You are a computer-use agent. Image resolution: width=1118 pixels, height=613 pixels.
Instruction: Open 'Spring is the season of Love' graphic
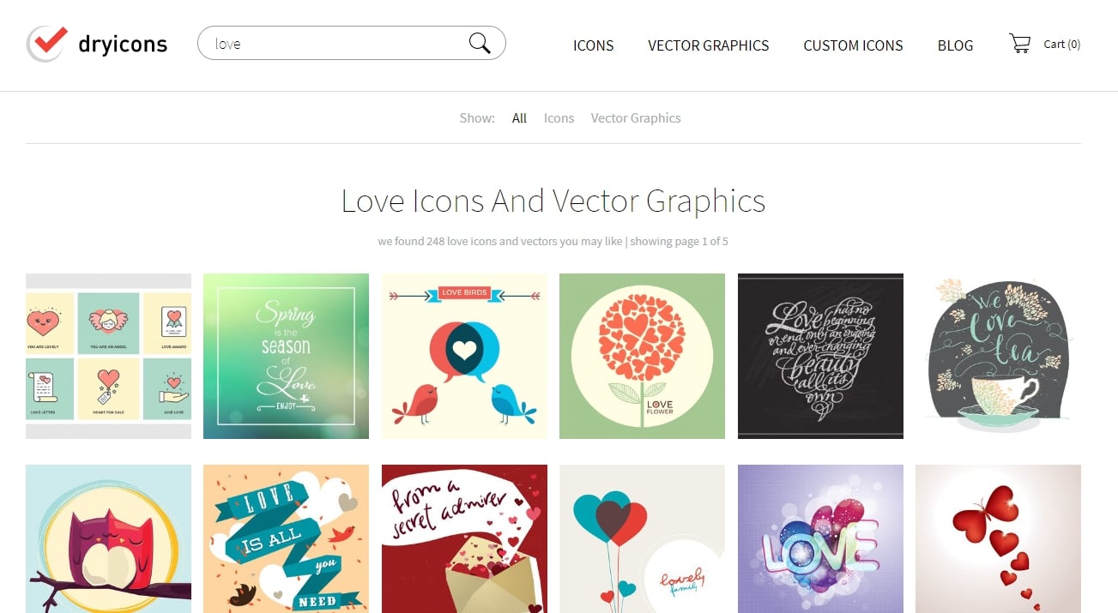(x=286, y=356)
